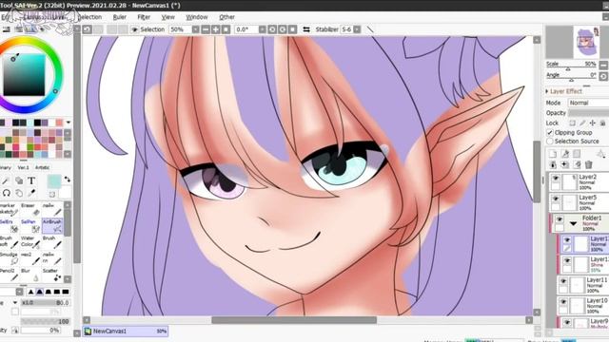
Task: Open the Selection menu
Action: point(89,17)
